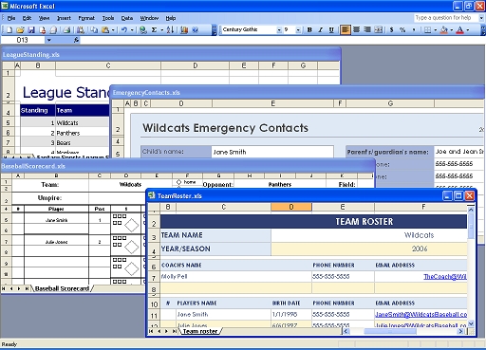Toggle Bold formatting
Screen dimensions: 486x350
(x=309, y=29)
